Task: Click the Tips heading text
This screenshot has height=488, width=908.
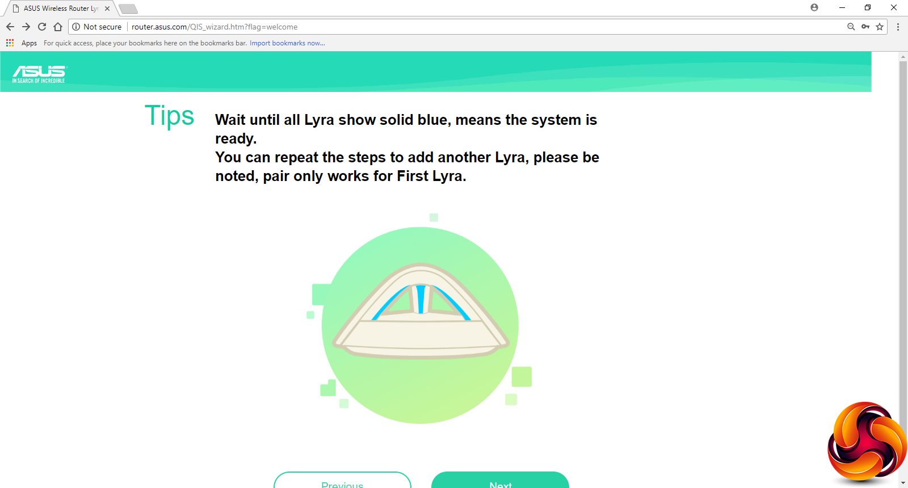Action: click(169, 116)
